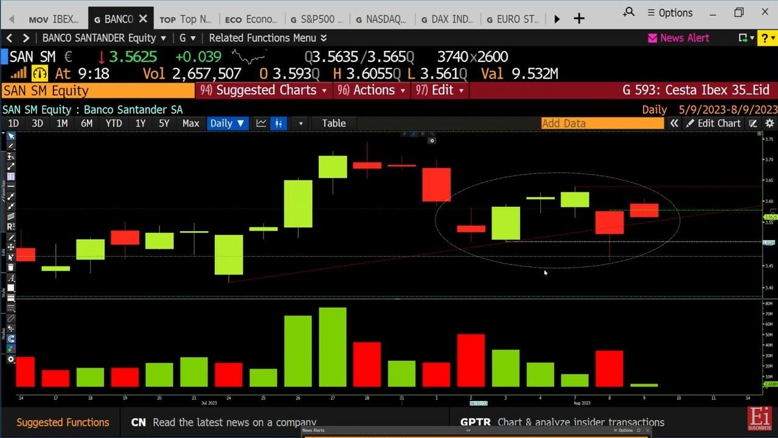778x438 pixels.
Task: Click the Add Data input field
Action: [602, 123]
